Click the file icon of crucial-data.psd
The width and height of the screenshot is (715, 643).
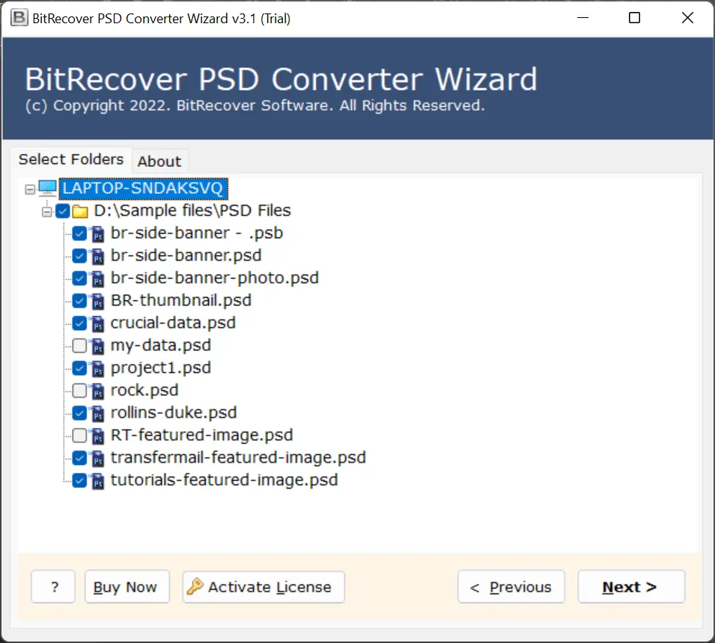click(97, 323)
